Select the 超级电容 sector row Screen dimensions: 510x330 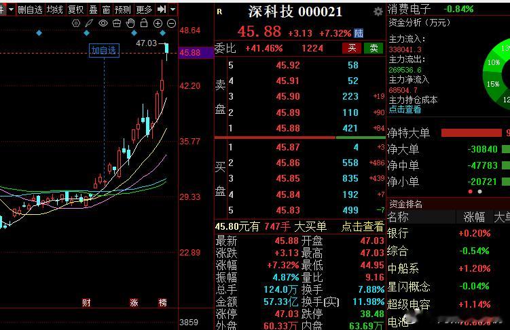point(448,304)
